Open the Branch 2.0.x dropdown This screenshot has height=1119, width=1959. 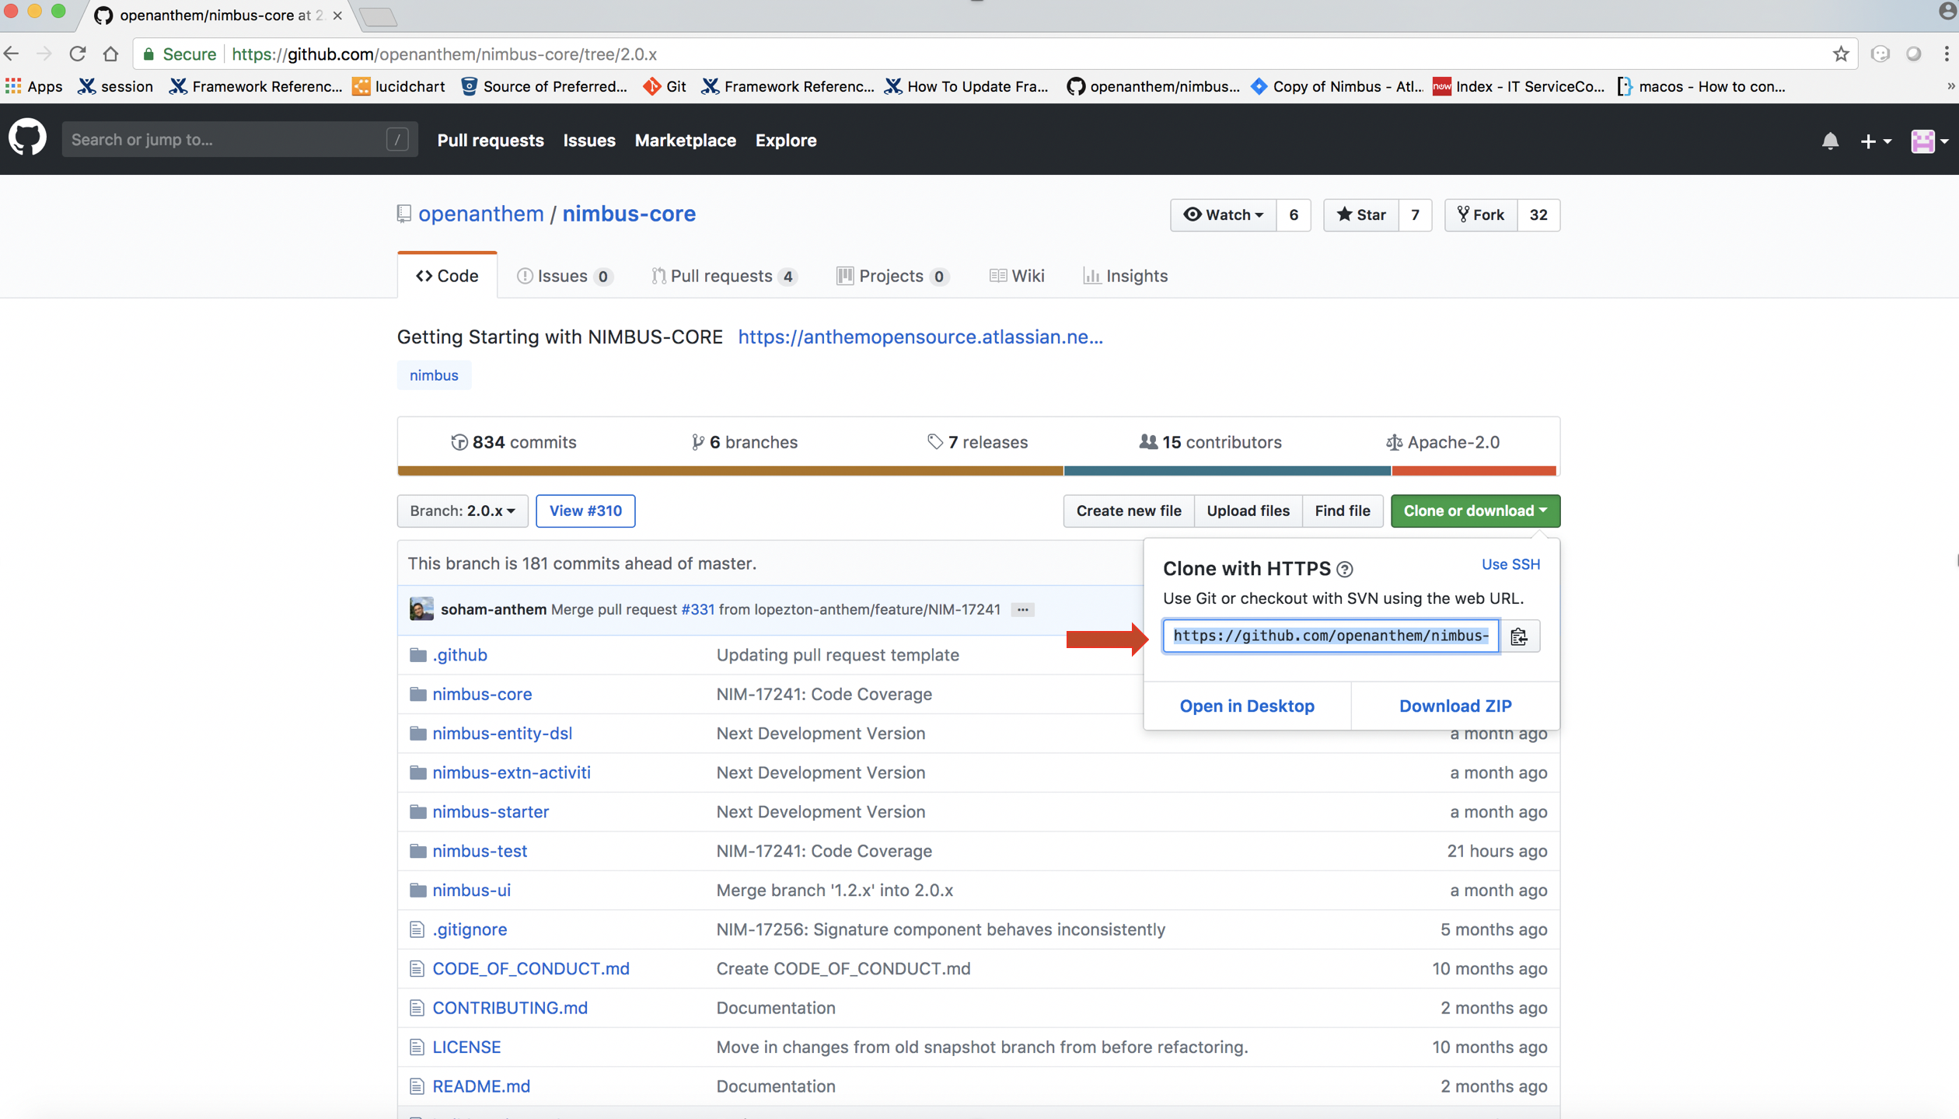click(x=462, y=511)
